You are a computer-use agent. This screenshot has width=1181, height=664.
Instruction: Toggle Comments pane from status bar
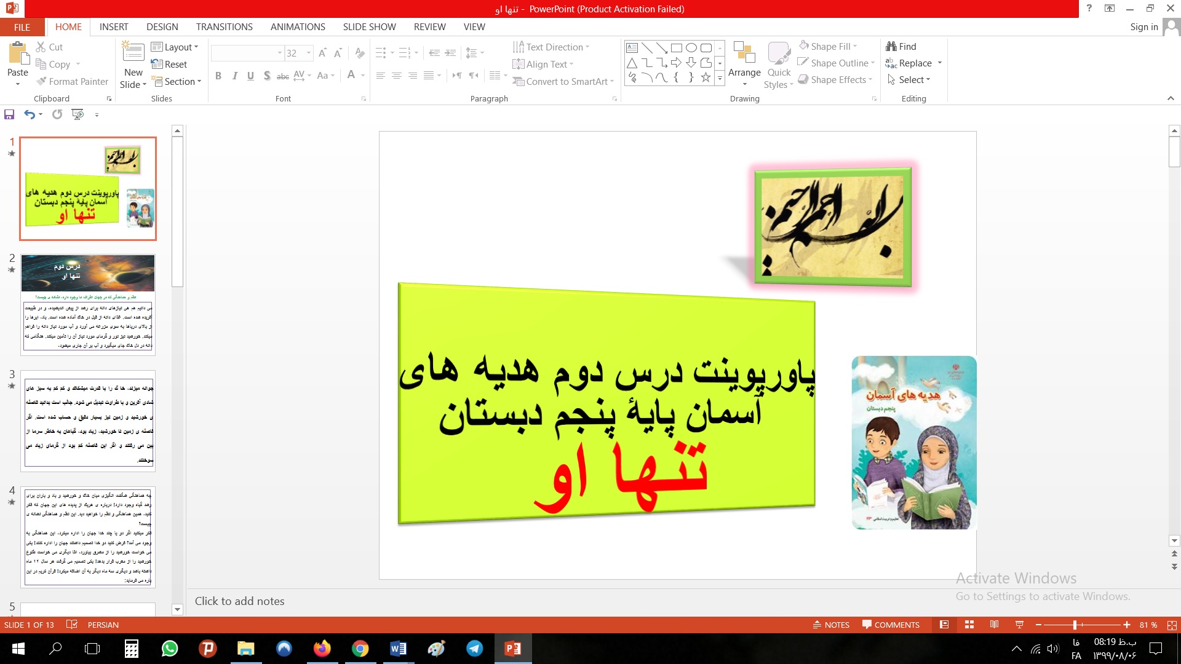[891, 625]
